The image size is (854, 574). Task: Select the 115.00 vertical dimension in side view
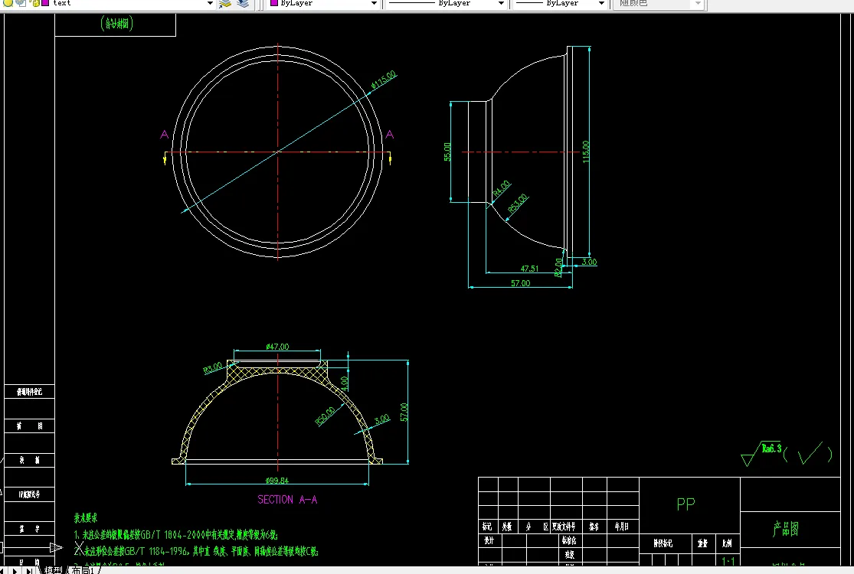coord(585,152)
